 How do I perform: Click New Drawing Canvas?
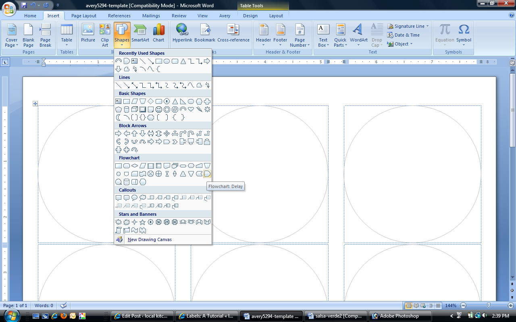[x=150, y=239]
